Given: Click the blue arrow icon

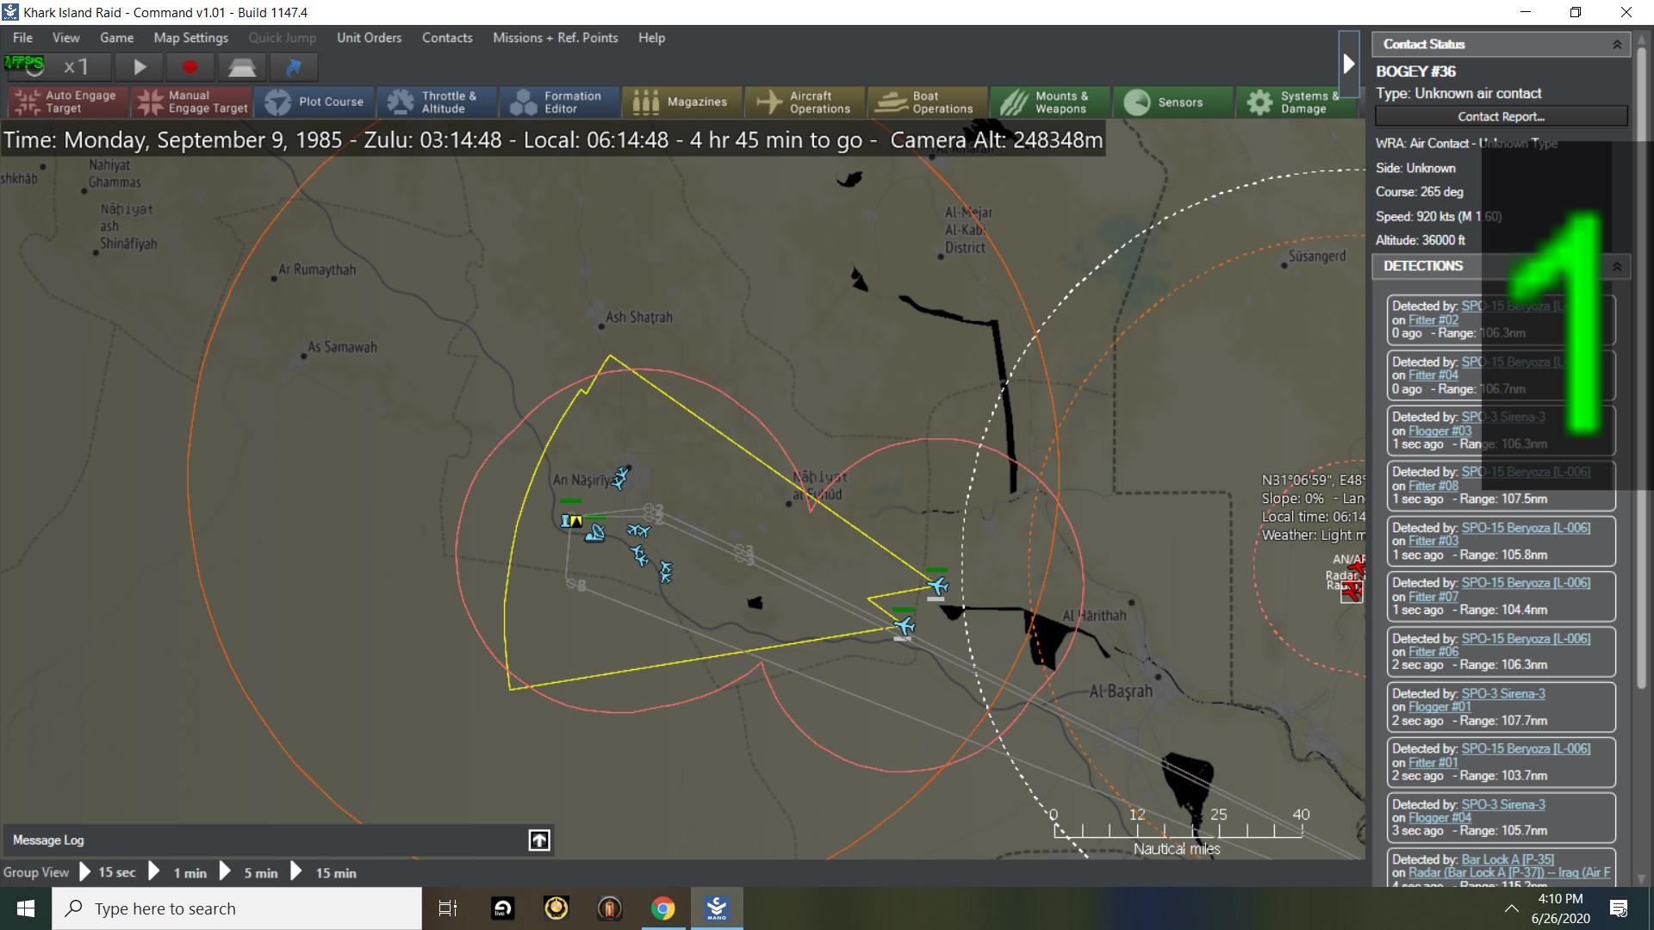Looking at the screenshot, I should tap(294, 67).
